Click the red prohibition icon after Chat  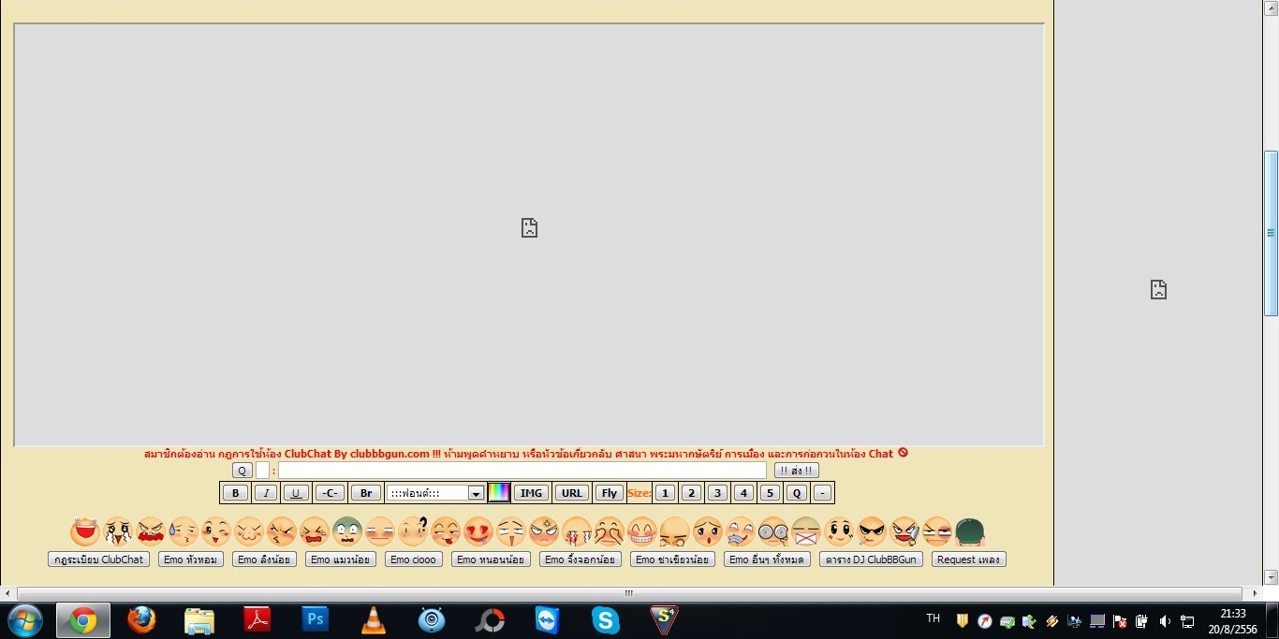tap(903, 453)
